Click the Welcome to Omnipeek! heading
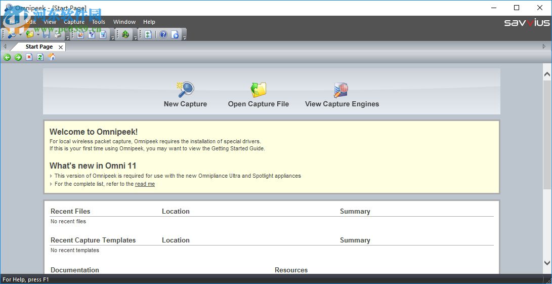This screenshot has height=284, width=552. coord(94,132)
